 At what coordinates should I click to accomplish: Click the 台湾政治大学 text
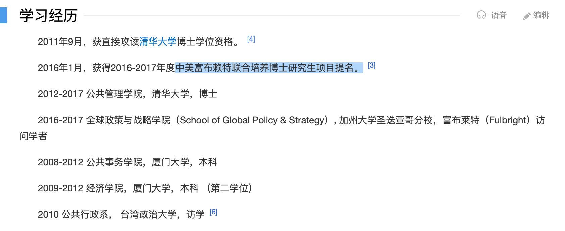point(148,214)
